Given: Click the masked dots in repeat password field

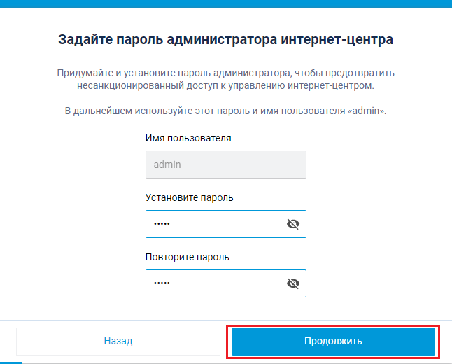Looking at the screenshot, I should point(162,283).
